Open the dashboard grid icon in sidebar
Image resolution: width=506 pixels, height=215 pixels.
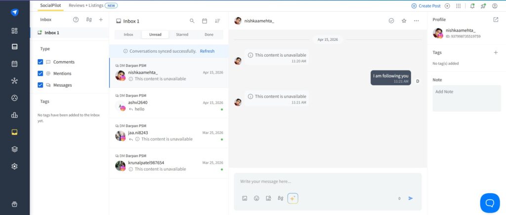pyautogui.click(x=14, y=31)
